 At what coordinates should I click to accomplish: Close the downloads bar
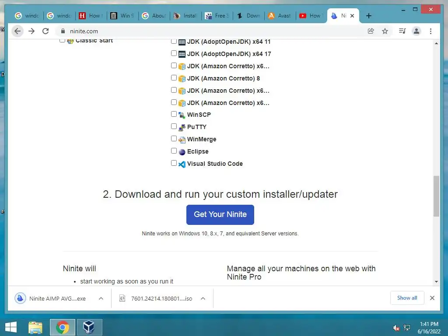(x=432, y=298)
